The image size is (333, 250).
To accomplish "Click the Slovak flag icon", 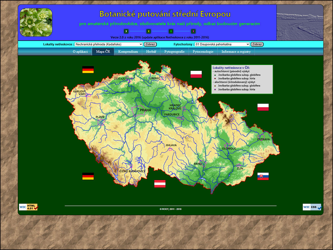I will 263,176.
